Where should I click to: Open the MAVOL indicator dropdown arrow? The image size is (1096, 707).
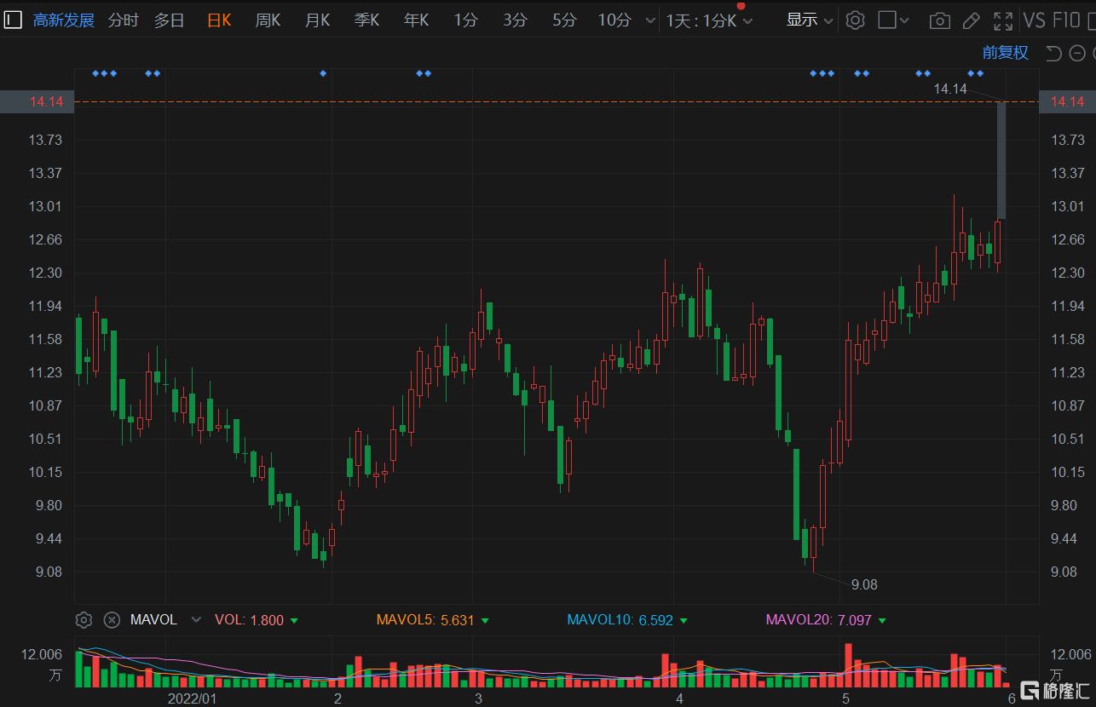(197, 619)
